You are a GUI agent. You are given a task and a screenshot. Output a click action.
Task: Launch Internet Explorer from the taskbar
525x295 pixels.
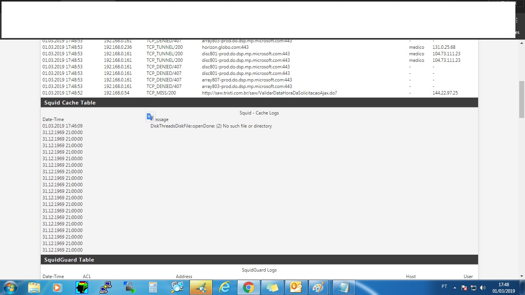pos(224,287)
